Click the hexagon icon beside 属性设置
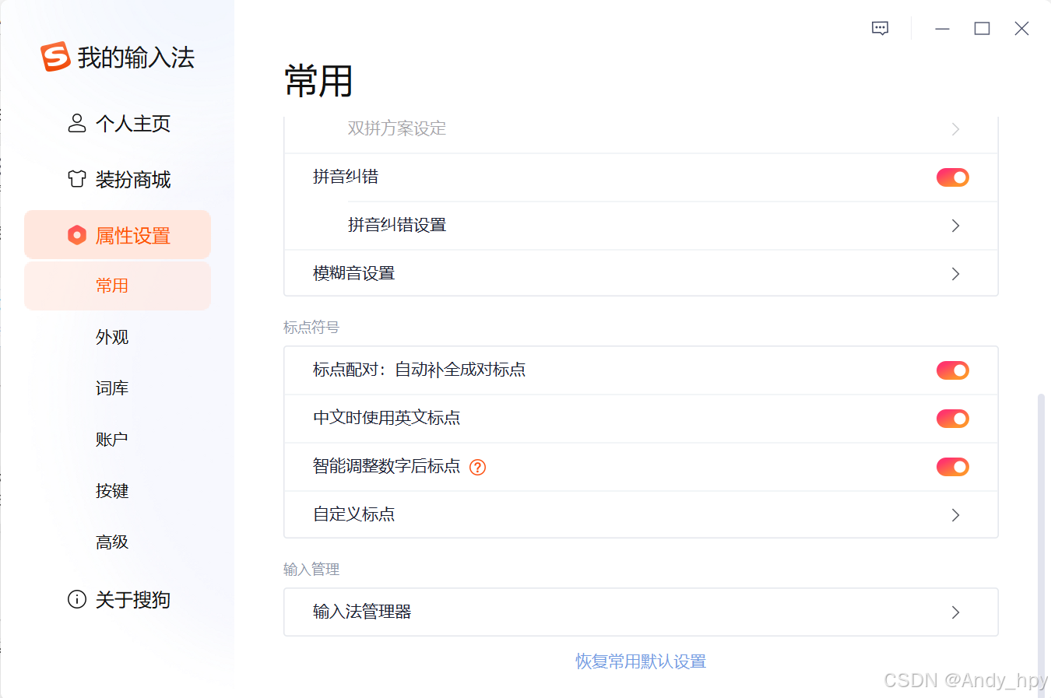Viewport: 1051px width, 698px height. [x=77, y=235]
